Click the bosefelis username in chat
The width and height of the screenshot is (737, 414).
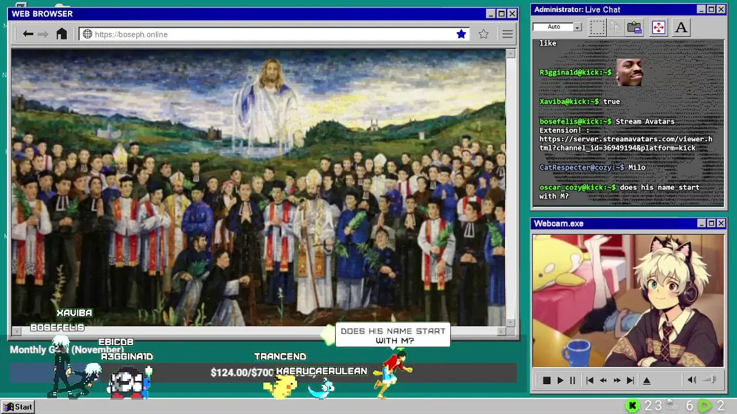pyautogui.click(x=575, y=121)
